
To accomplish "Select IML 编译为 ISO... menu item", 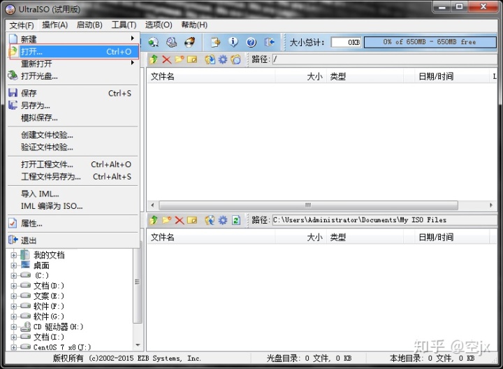I will 74,206.
